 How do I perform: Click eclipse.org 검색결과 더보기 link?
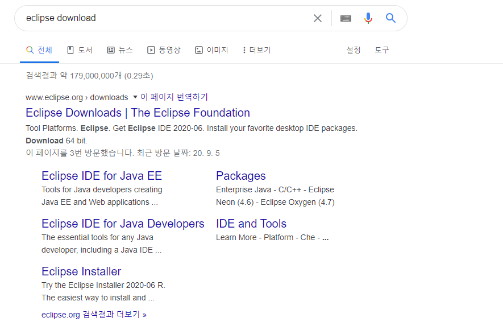pos(94,315)
